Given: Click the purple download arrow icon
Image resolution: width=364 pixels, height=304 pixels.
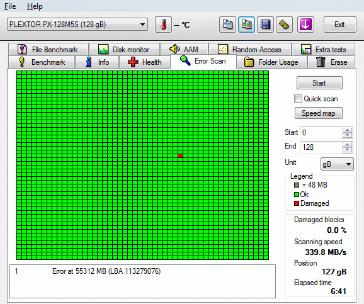Looking at the screenshot, I should pos(305,25).
